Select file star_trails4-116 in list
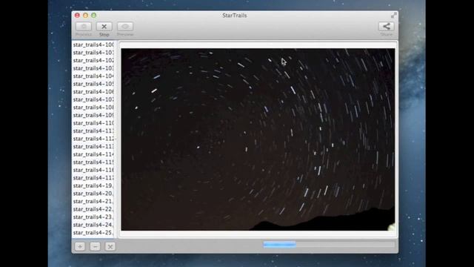 click(93, 170)
